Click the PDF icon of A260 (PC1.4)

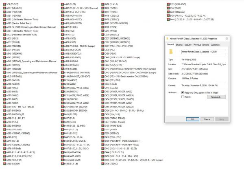point(4,122)
